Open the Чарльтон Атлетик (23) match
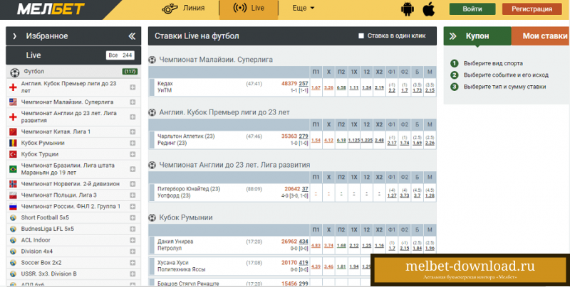Screen dimensions: 570x287 coord(186,139)
